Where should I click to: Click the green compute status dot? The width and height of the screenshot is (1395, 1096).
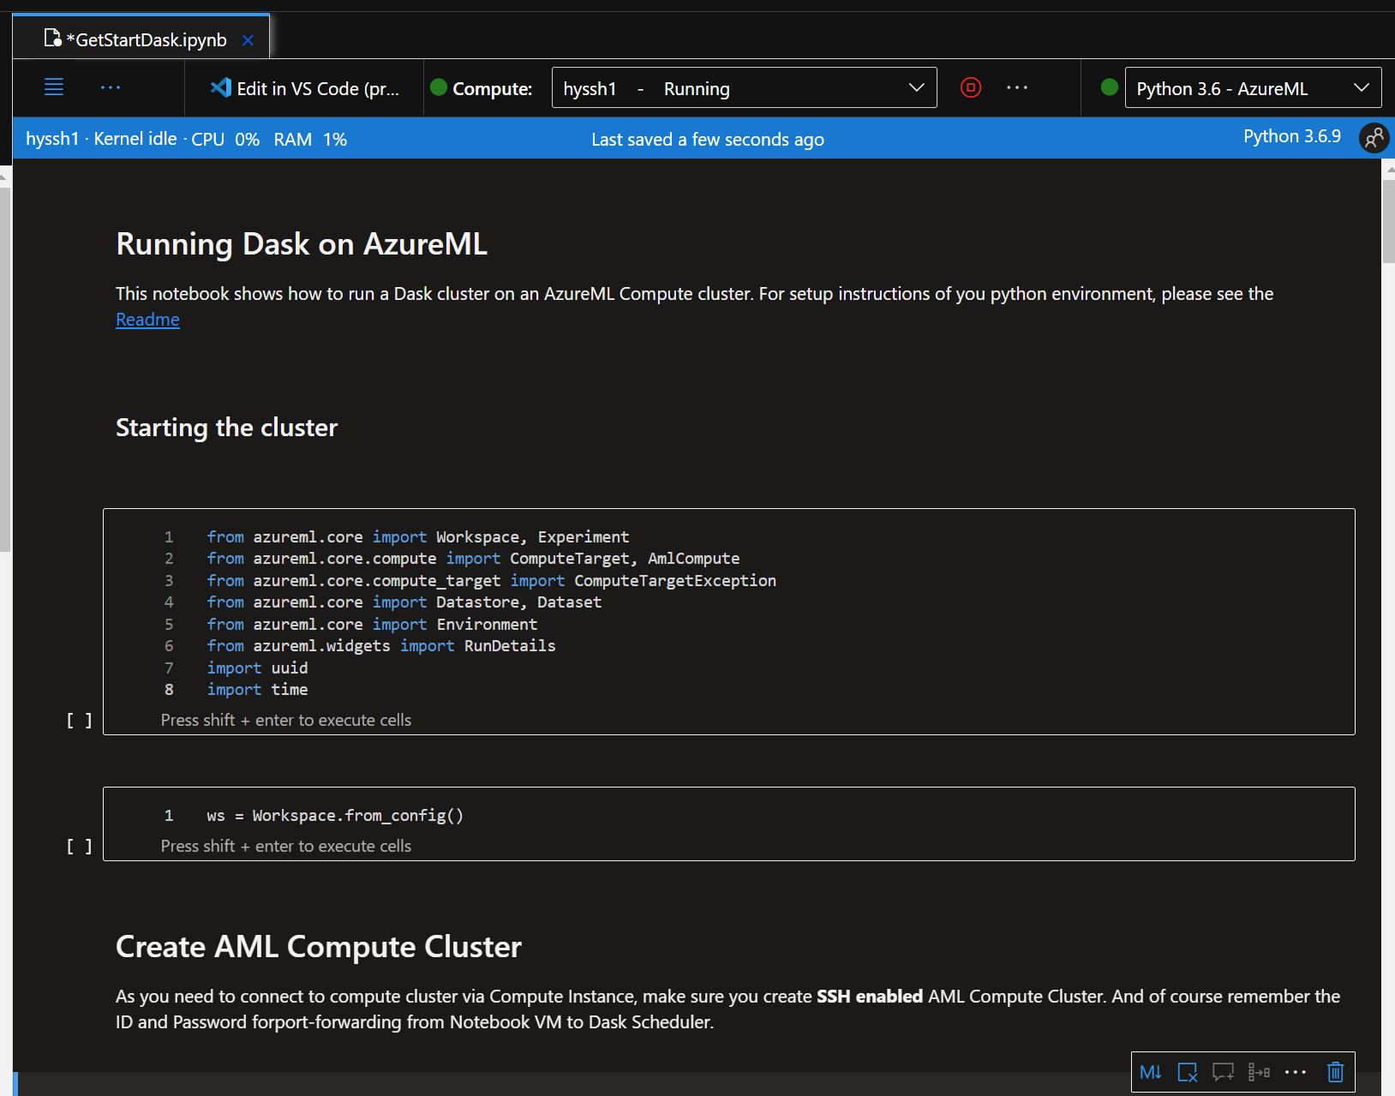coord(439,87)
